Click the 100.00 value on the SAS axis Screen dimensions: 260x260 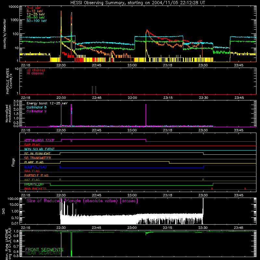tap(13, 199)
